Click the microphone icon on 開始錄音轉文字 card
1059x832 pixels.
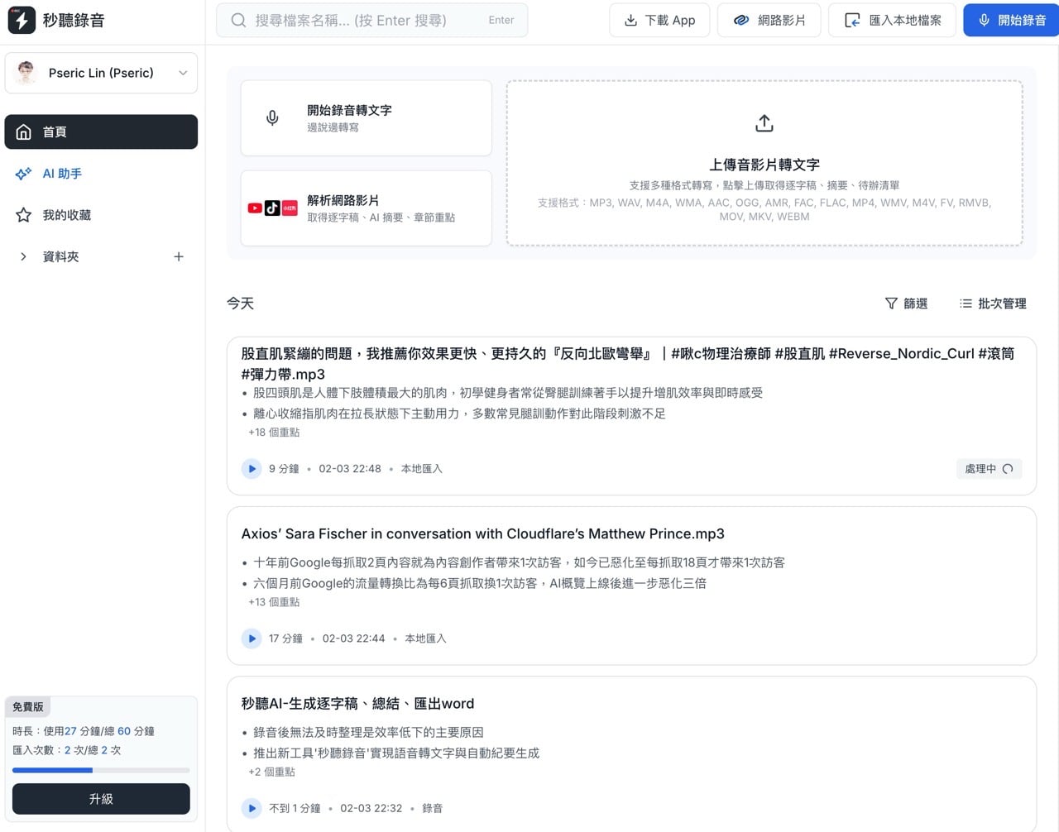click(272, 117)
